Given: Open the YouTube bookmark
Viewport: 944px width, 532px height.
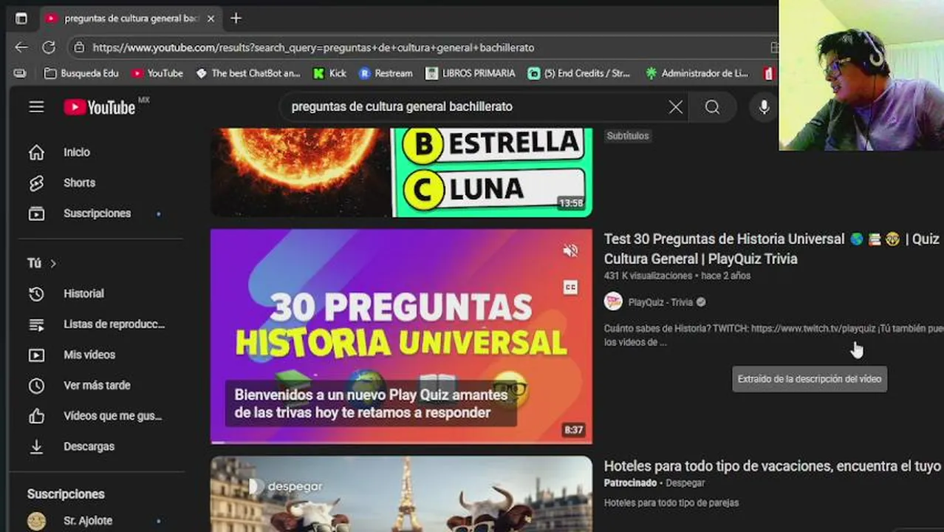Looking at the screenshot, I should pyautogui.click(x=157, y=73).
